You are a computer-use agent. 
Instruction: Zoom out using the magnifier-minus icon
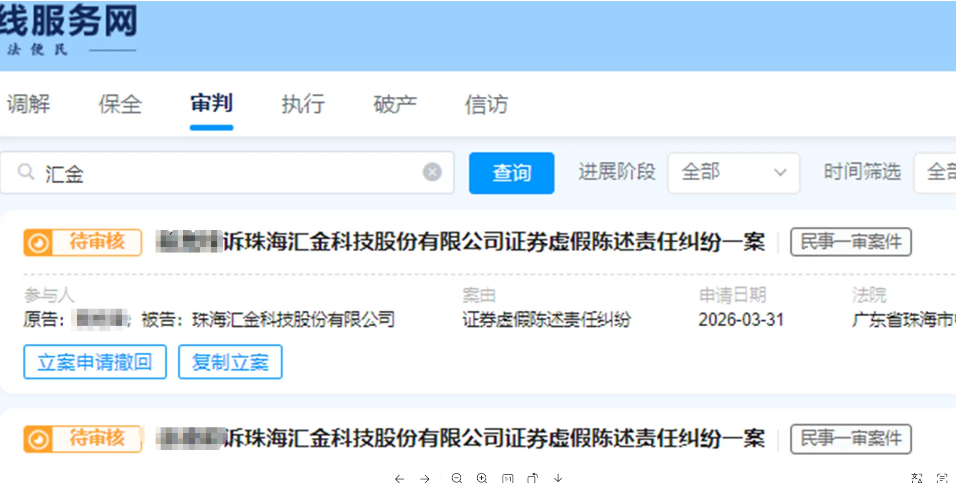tap(457, 478)
